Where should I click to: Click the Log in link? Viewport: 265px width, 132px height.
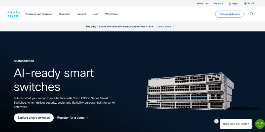pos(235,3)
